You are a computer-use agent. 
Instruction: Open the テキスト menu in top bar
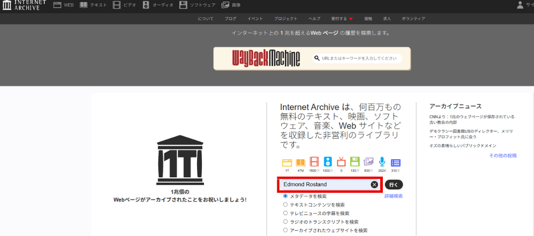click(93, 5)
